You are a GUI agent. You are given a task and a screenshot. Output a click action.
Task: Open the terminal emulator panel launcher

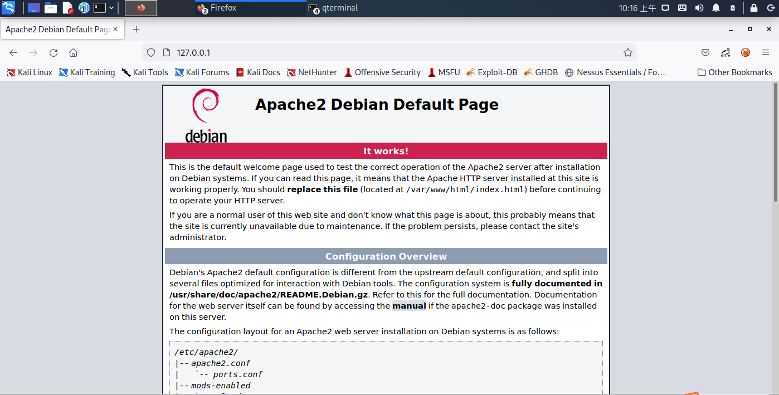[x=99, y=8]
